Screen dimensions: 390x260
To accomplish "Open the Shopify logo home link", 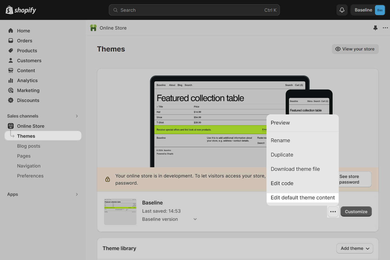I will (x=21, y=10).
